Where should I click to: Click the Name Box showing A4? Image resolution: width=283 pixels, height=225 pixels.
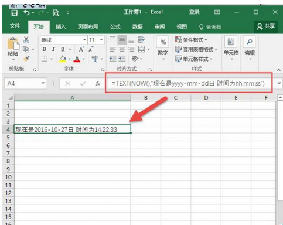point(26,83)
